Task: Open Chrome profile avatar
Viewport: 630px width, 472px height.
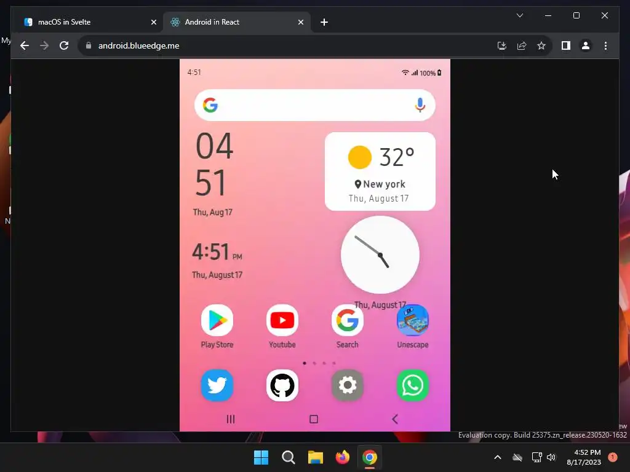Action: point(586,45)
